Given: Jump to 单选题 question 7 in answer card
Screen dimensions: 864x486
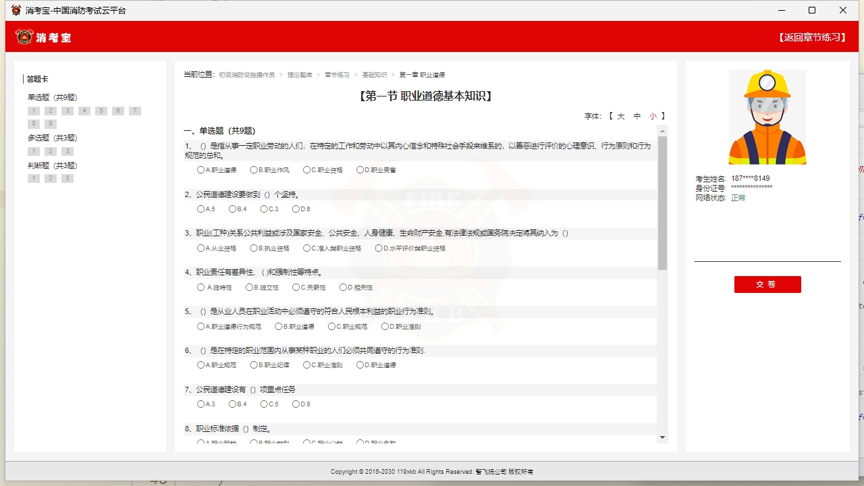Looking at the screenshot, I should click(x=134, y=110).
